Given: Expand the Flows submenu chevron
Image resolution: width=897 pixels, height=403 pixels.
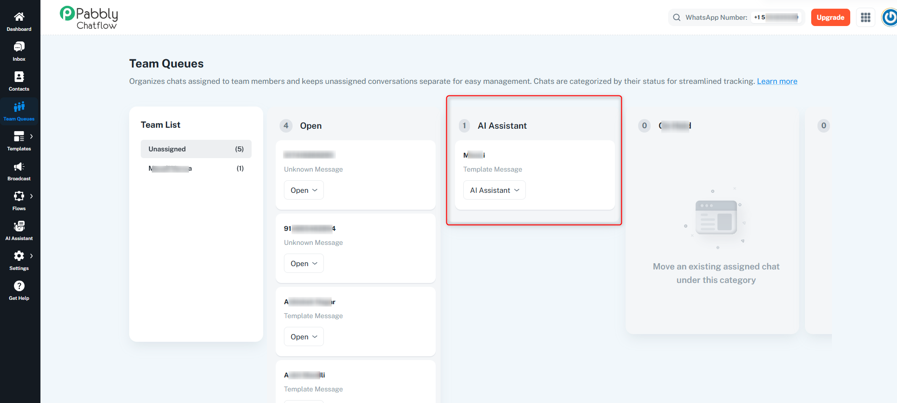Looking at the screenshot, I should coord(31,196).
